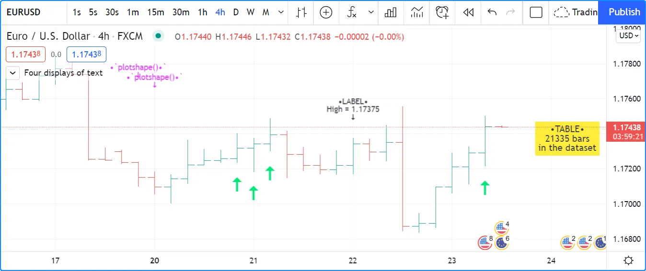Toggle the fullscreen layout square button
This screenshot has width=646, height=271.
536,12
